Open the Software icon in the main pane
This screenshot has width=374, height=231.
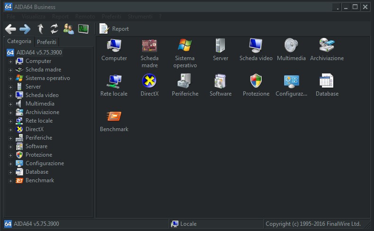click(221, 81)
